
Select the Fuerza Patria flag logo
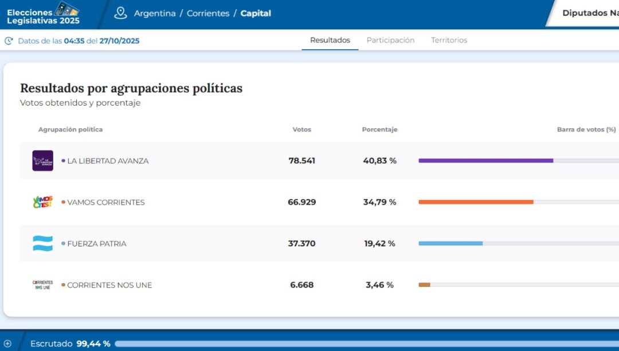[42, 243]
